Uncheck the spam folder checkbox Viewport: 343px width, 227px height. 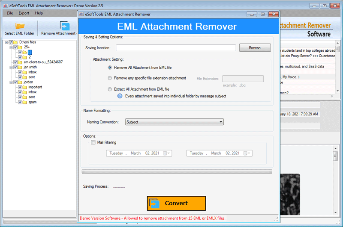(20, 102)
